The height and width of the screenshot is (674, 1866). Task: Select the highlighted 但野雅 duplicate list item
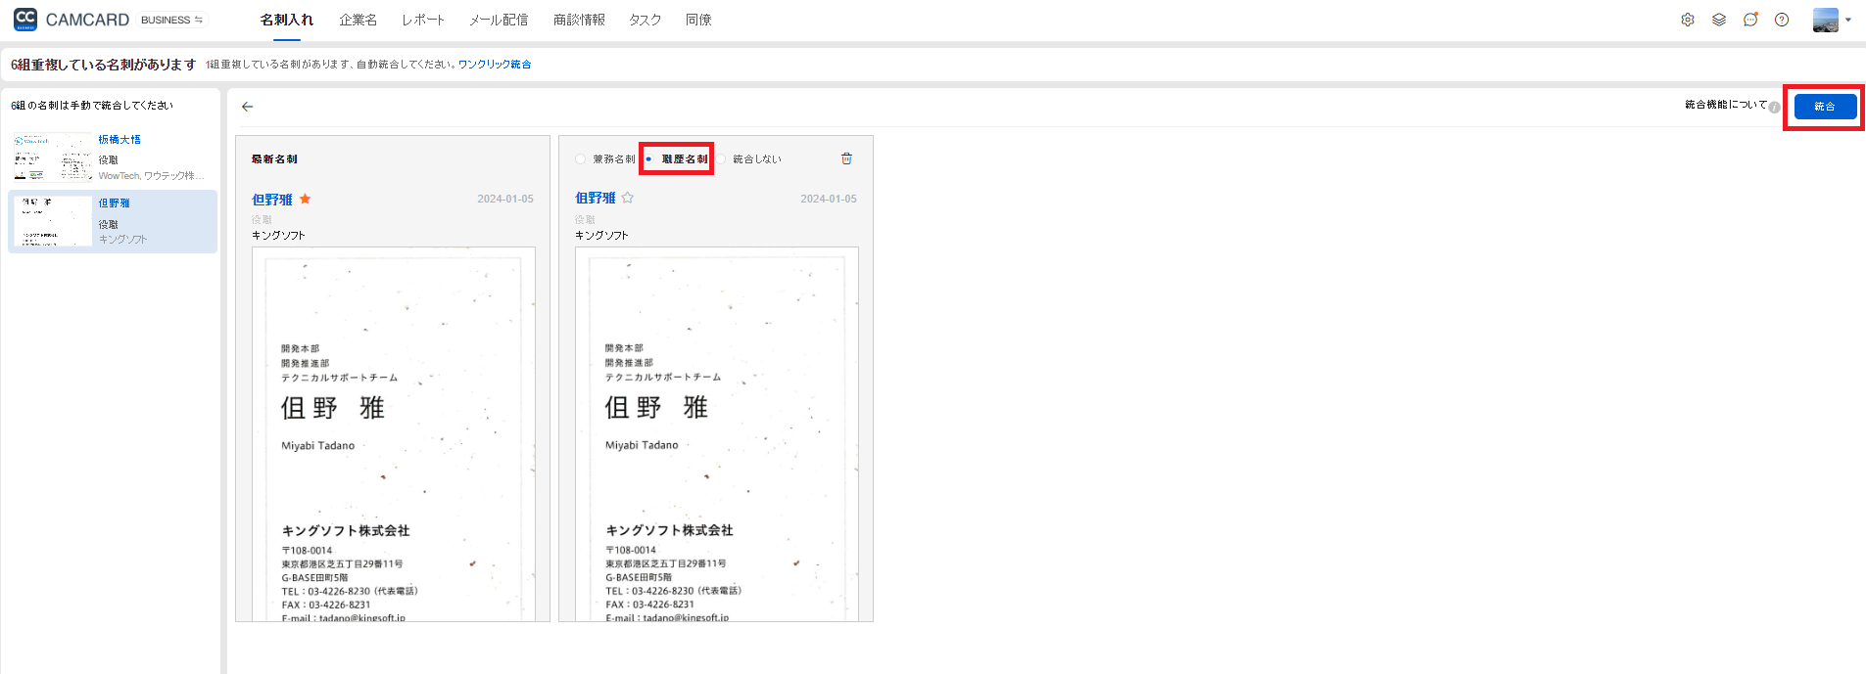tap(113, 221)
